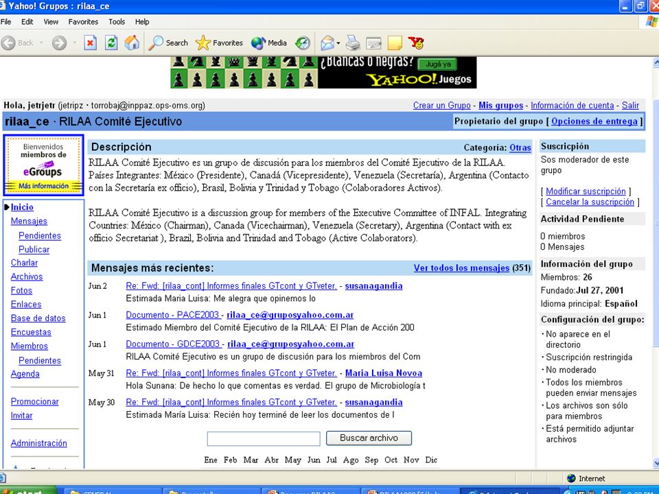Image resolution: width=659 pixels, height=494 pixels.
Task: Open the Edit menu
Action: point(27,22)
